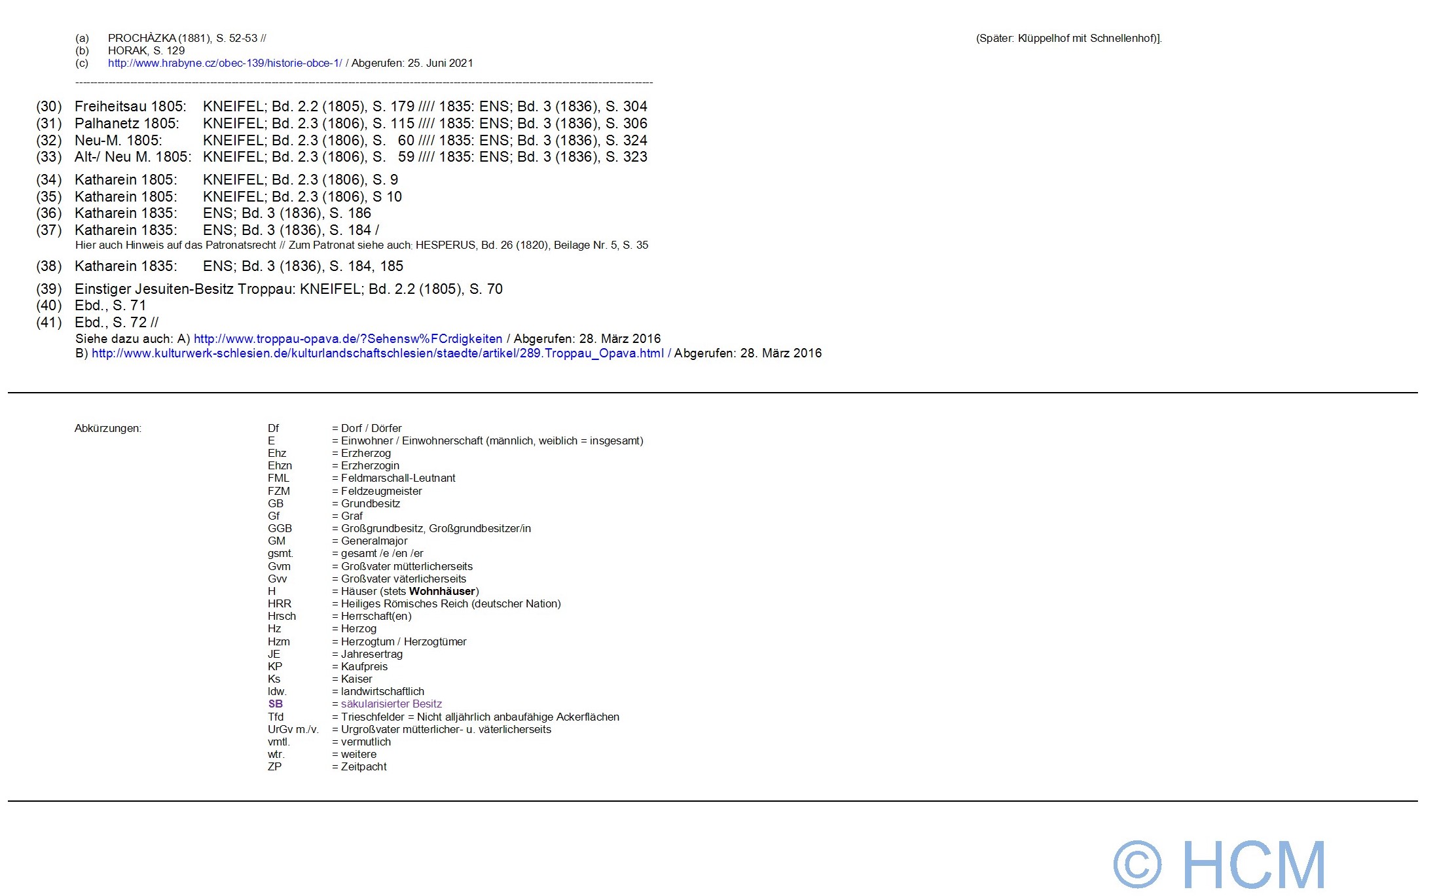
Task: Open the troppau-opava.de Sehenswürdigkeiten link
Action: [x=348, y=339]
